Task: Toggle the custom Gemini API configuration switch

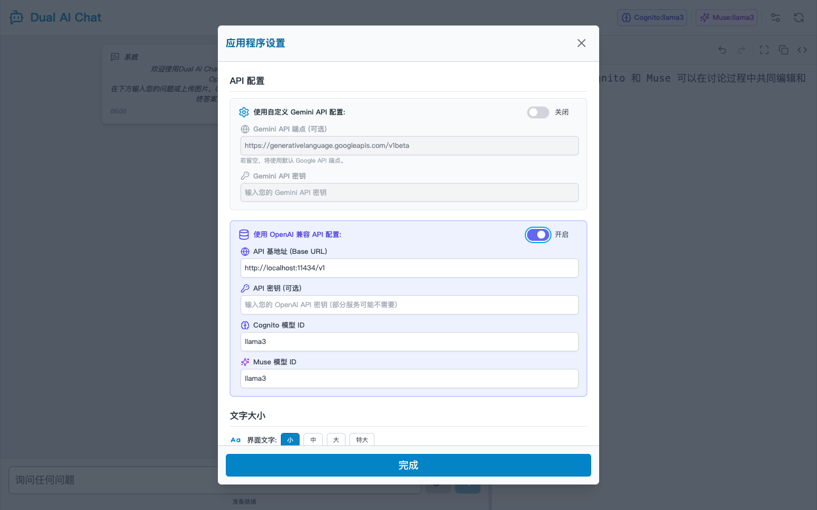Action: (538, 112)
